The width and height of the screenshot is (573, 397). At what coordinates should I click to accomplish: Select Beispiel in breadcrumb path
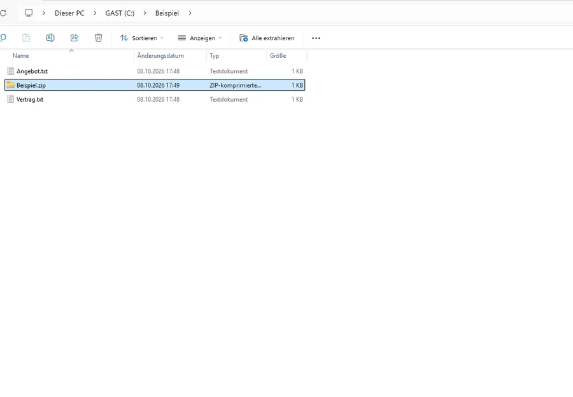coord(167,13)
